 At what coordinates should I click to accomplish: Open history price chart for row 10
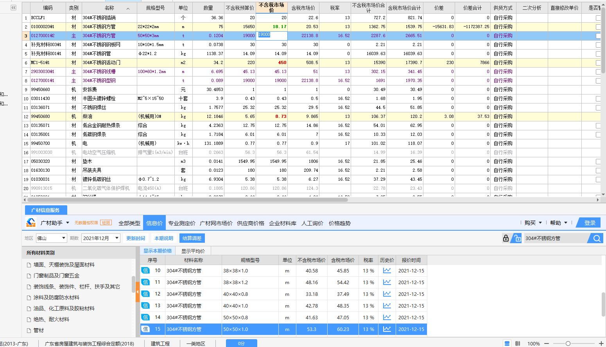coord(387,270)
